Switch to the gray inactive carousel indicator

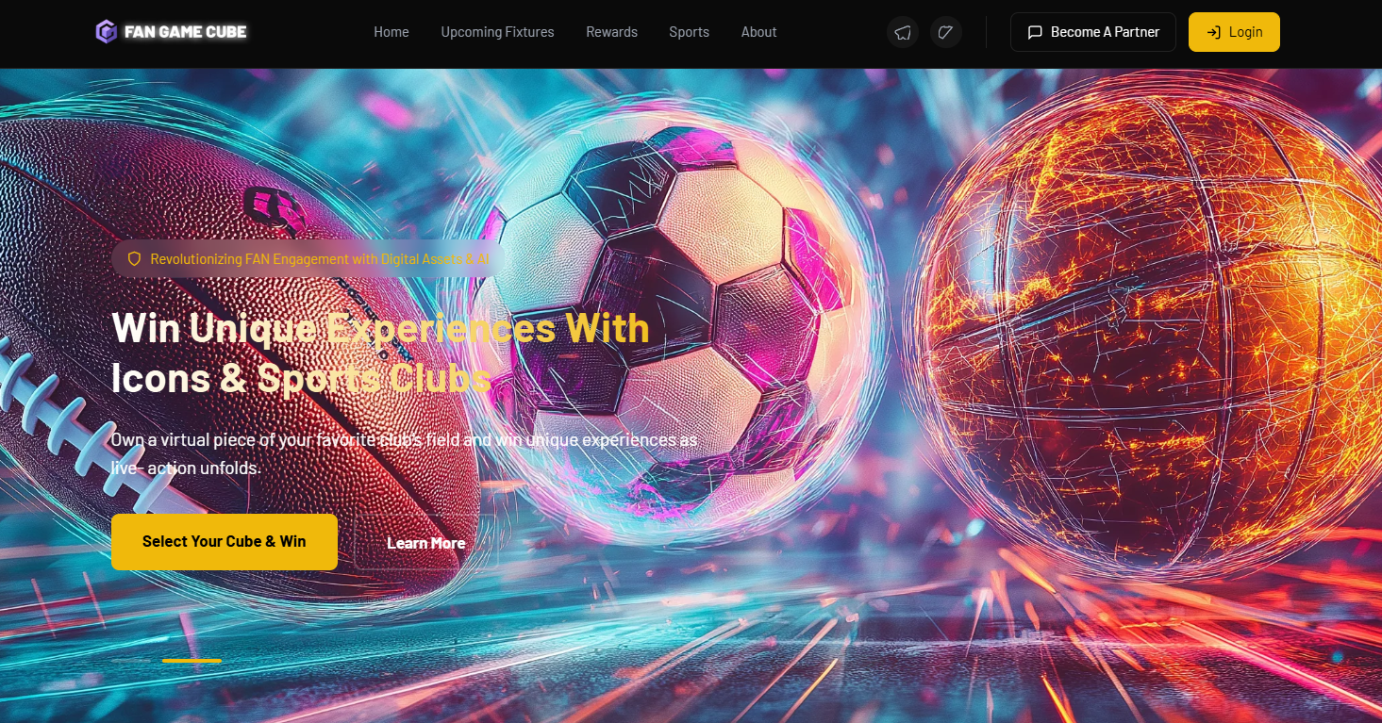click(132, 661)
